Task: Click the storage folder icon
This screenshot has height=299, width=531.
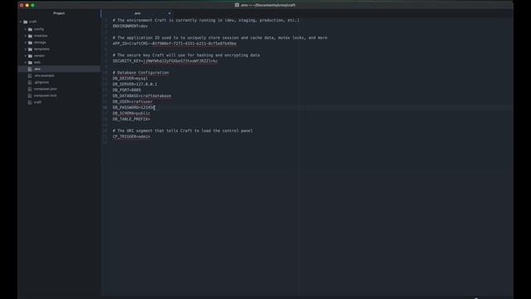Action: (30, 42)
